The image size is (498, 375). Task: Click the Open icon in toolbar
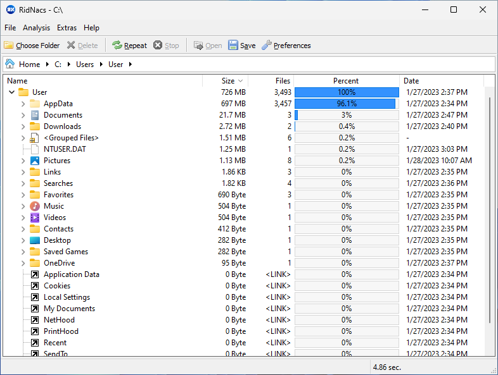(x=198, y=46)
